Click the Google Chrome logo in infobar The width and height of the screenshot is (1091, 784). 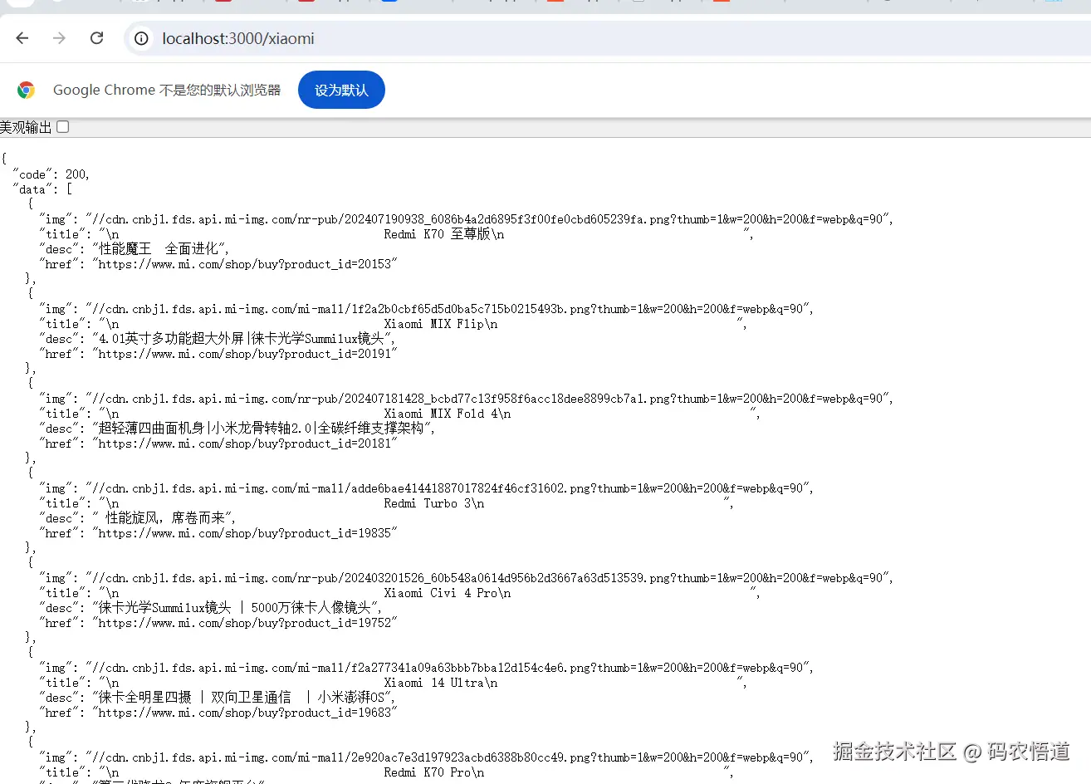pyautogui.click(x=27, y=90)
